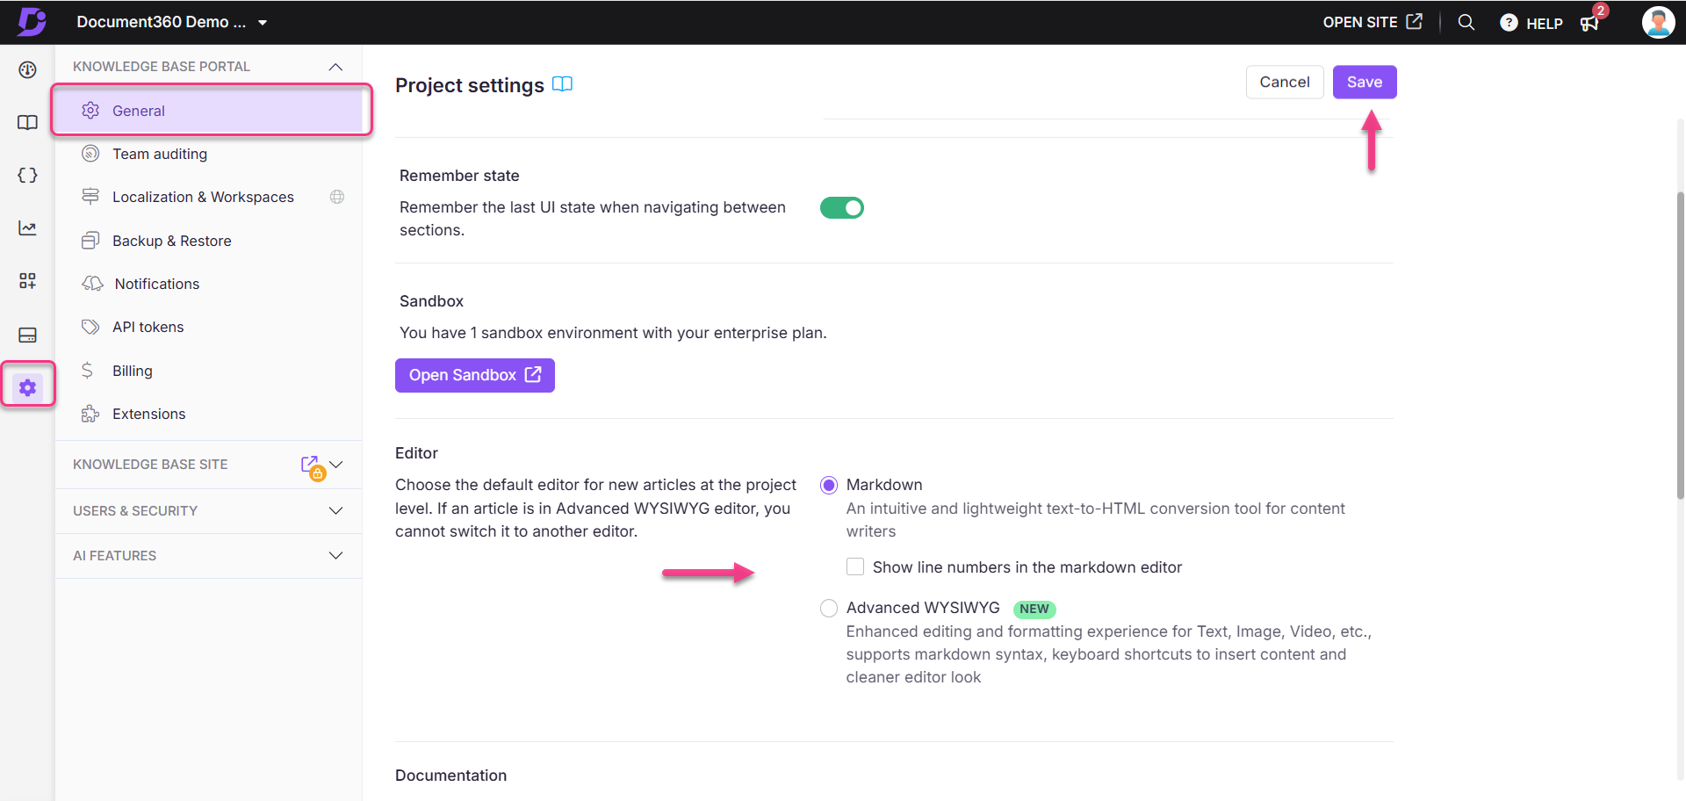1686x801 pixels.
Task: Open Notifications menu item
Action: 208,284
